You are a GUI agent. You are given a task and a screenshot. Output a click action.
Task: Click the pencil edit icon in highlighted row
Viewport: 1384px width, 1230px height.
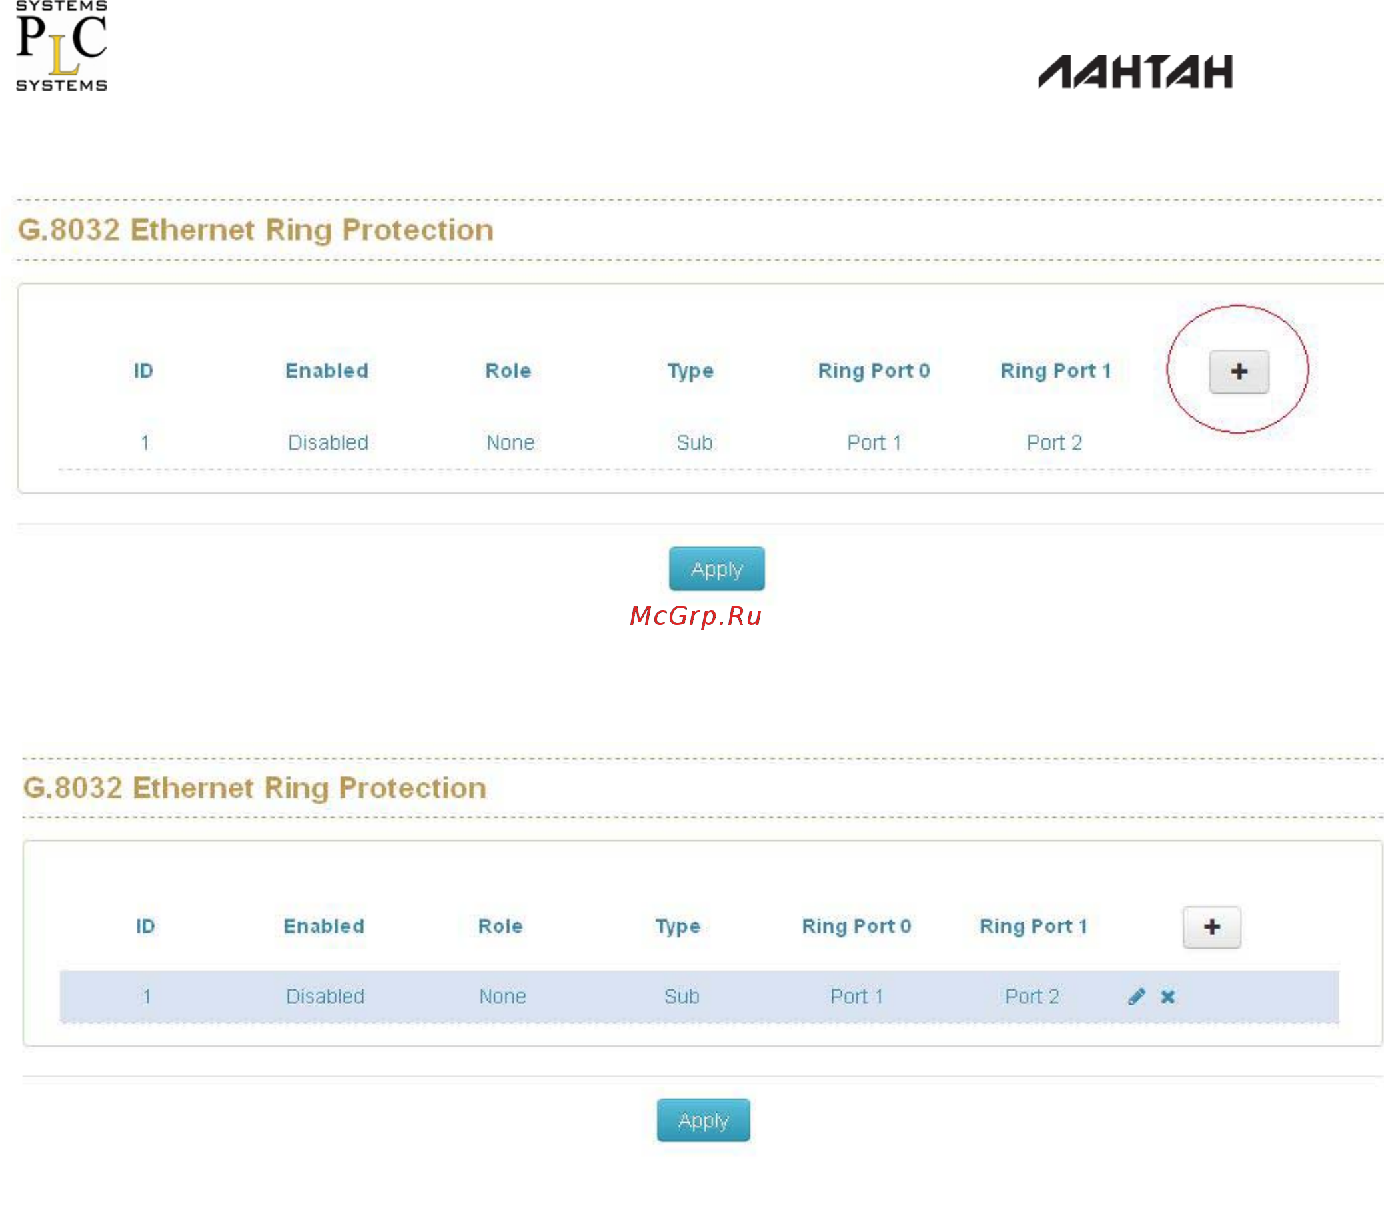point(1137,996)
